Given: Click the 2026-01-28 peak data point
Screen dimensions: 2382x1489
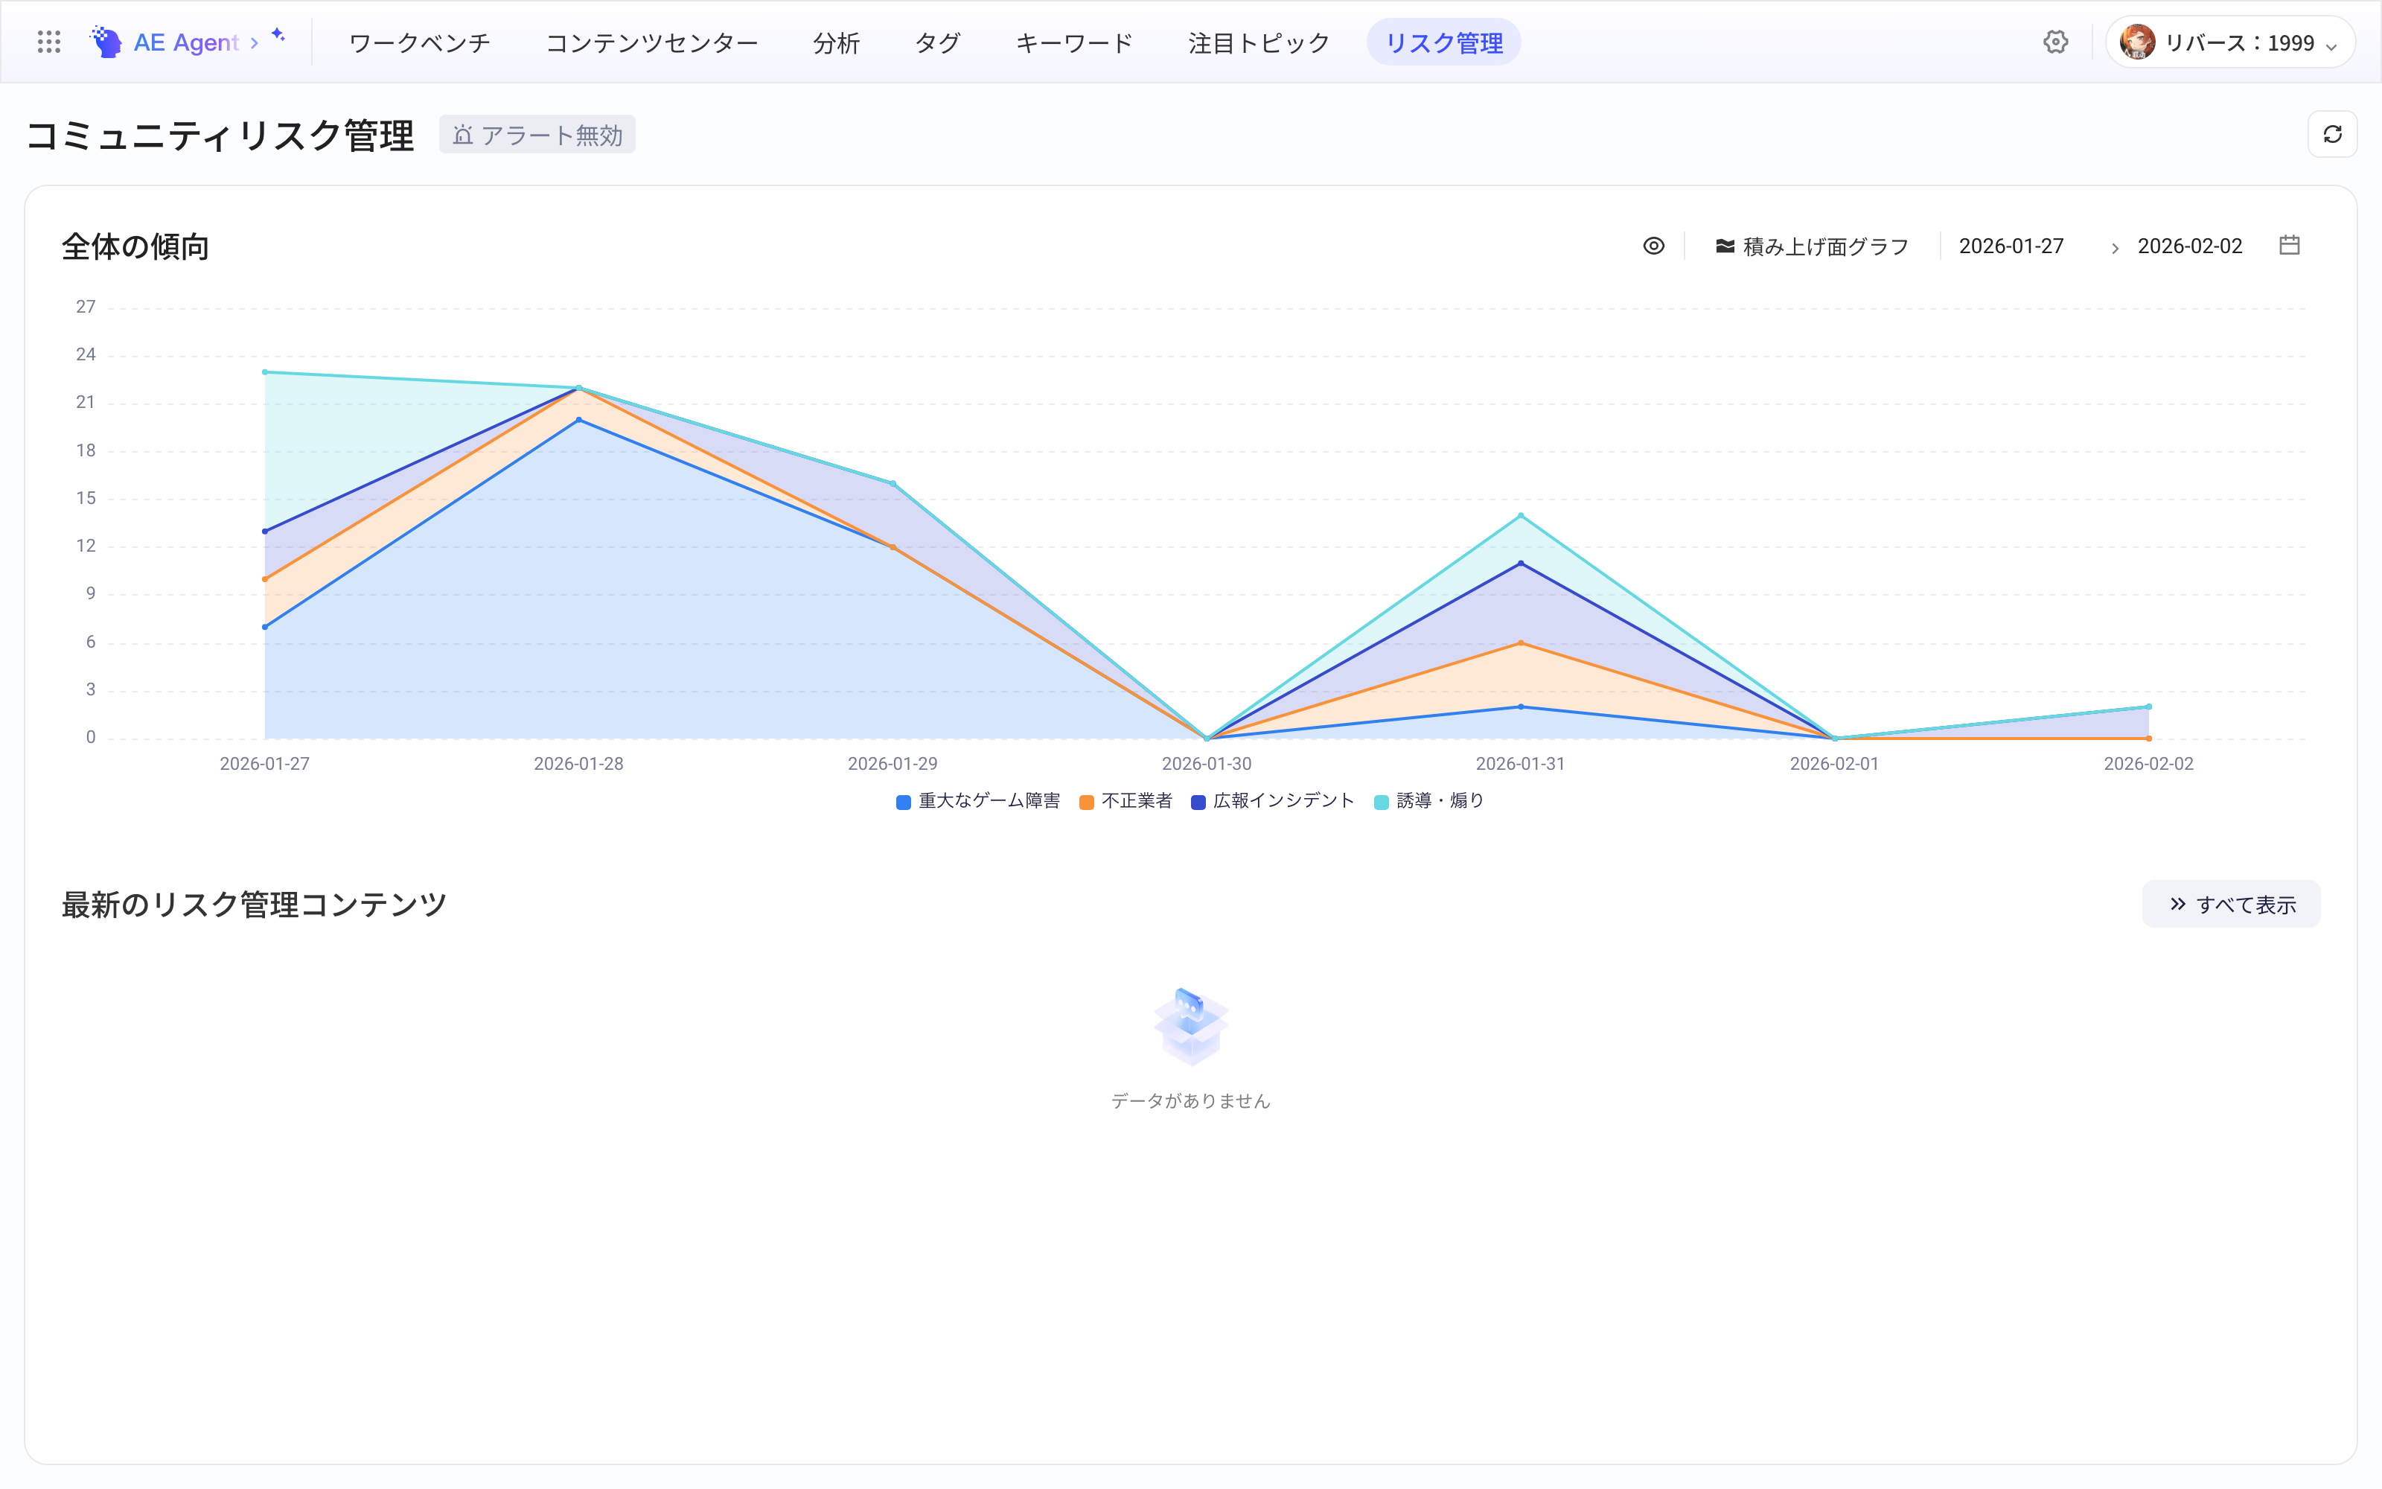Looking at the screenshot, I should pos(579,388).
